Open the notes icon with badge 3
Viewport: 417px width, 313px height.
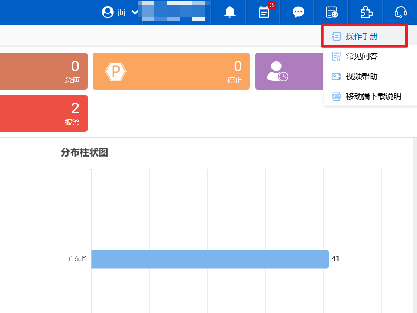coord(264,12)
